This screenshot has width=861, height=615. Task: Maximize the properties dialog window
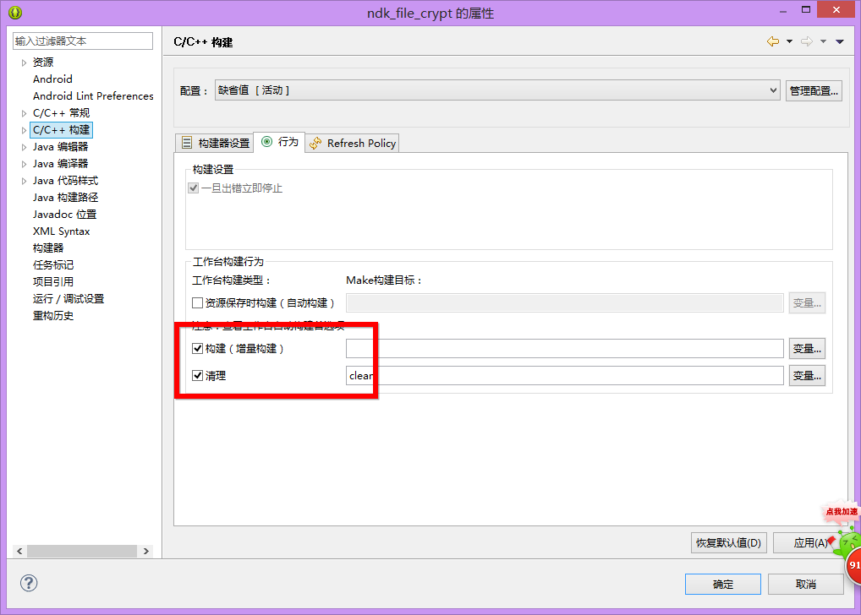pyautogui.click(x=805, y=10)
